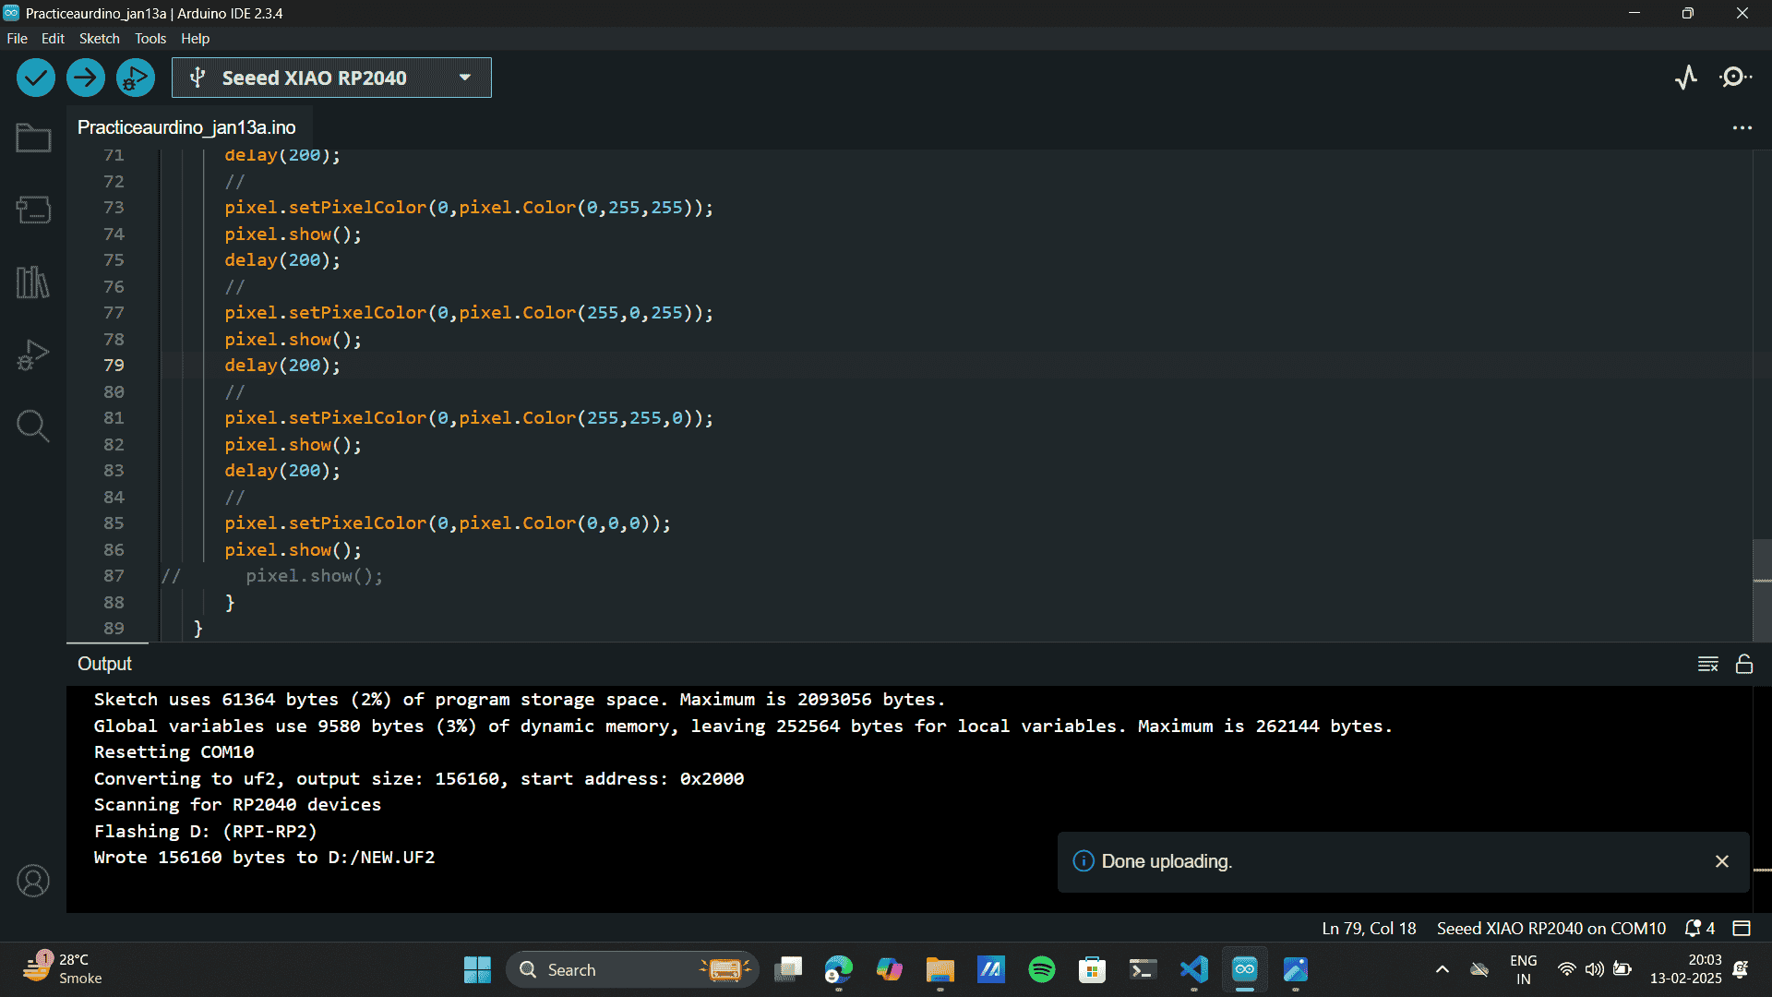Click the three-dot menu on Practiceaurdino_jan13a.ino
This screenshot has height=997, width=1772.
pos(1742,126)
